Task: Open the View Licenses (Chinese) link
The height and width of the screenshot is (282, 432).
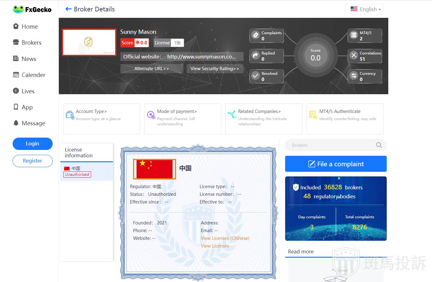Action: (225, 238)
